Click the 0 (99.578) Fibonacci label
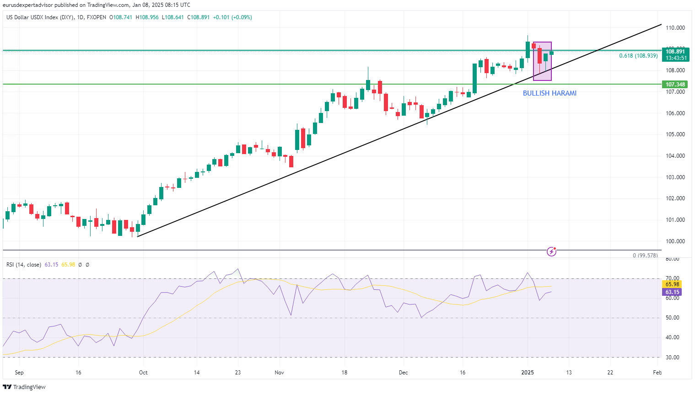 645,255
